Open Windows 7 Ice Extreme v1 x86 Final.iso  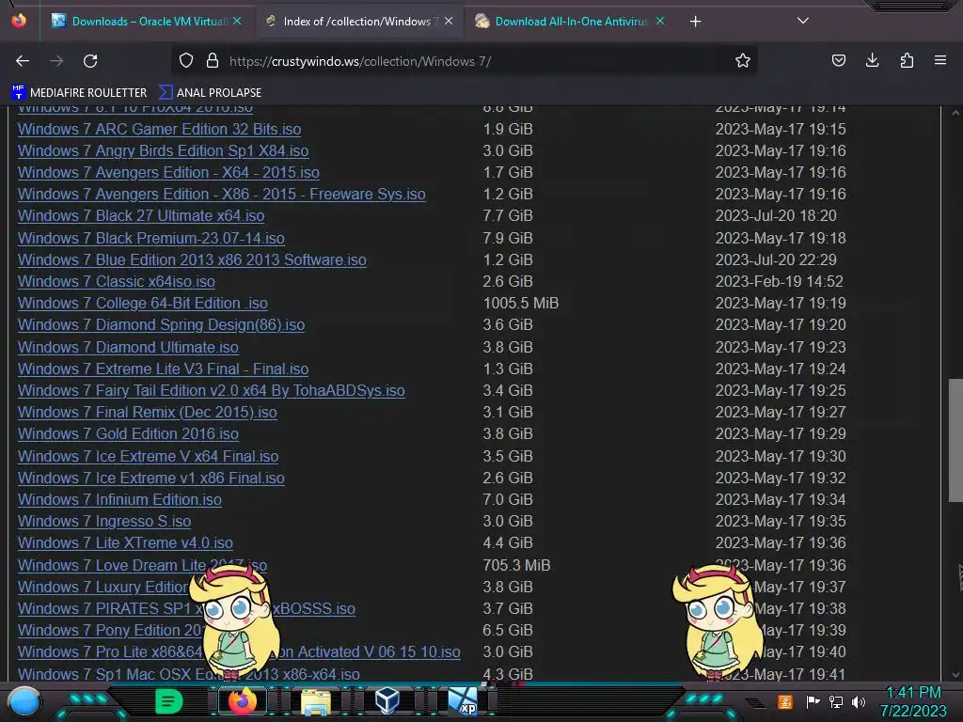[x=151, y=478]
